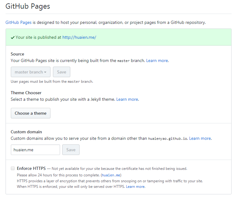The height and width of the screenshot is (199, 239).
Task: Click the green checkmark published icon
Action: click(x=13, y=38)
